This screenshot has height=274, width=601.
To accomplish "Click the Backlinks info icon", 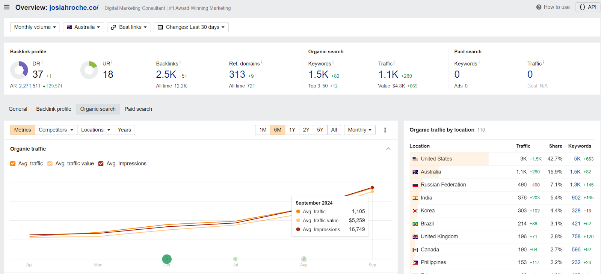I will [180, 62].
